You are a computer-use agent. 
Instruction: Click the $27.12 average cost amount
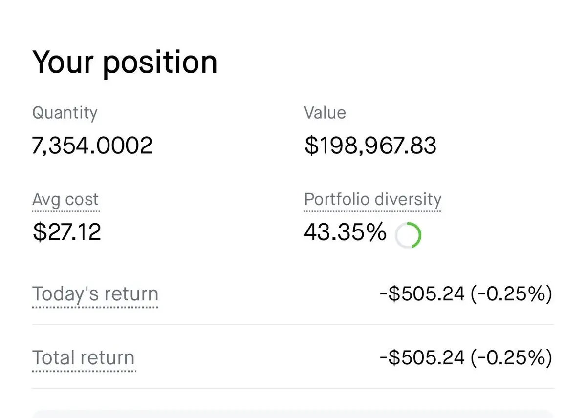click(67, 231)
